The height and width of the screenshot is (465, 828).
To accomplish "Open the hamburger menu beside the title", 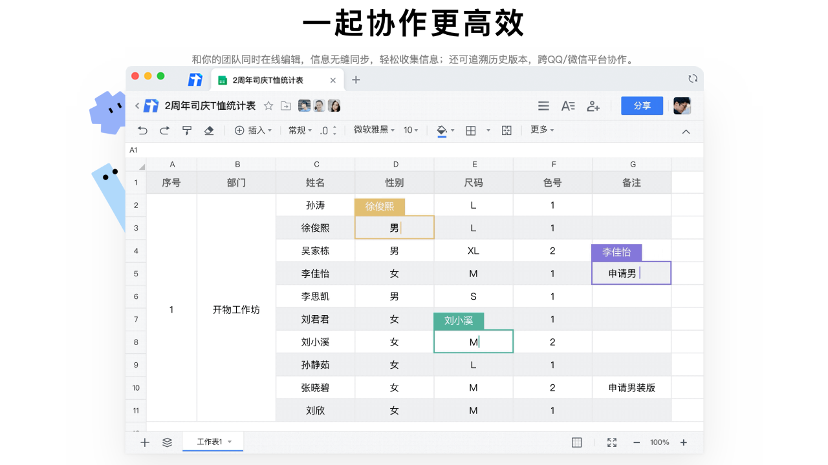I will (x=544, y=106).
